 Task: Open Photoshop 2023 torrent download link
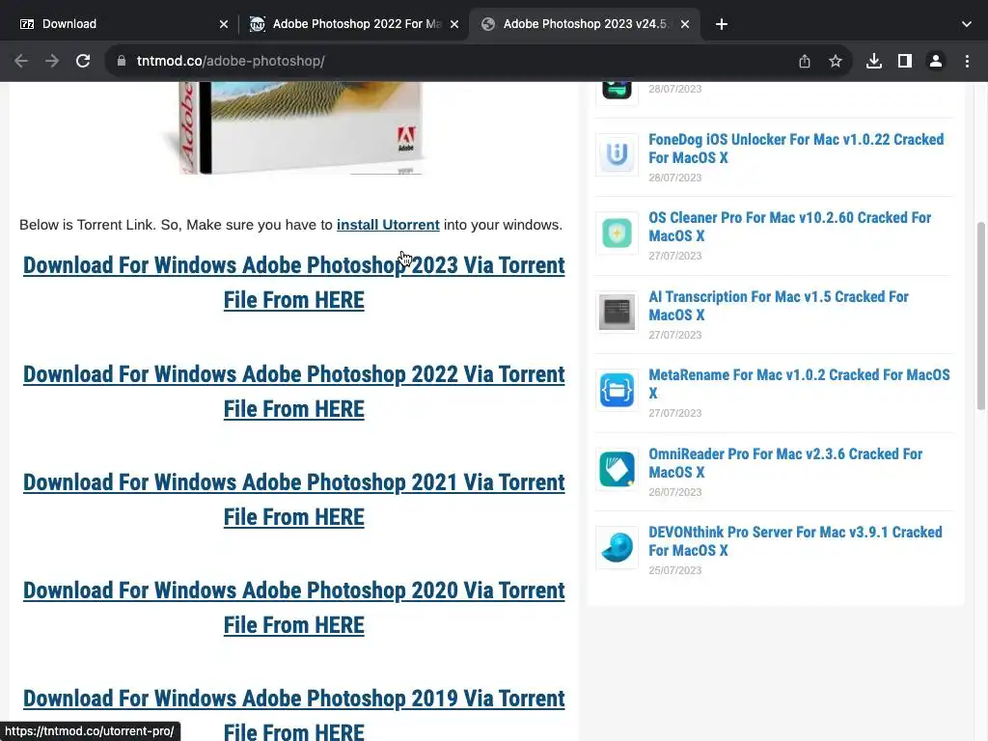point(293,283)
